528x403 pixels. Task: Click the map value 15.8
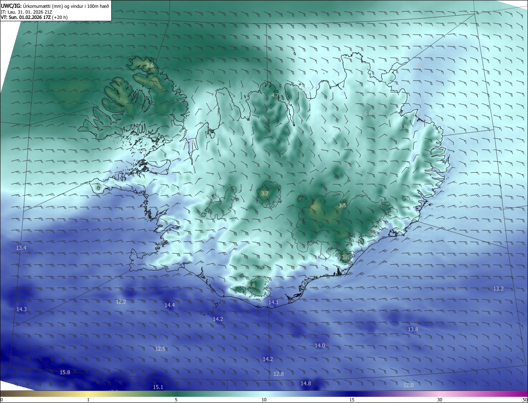click(65, 372)
